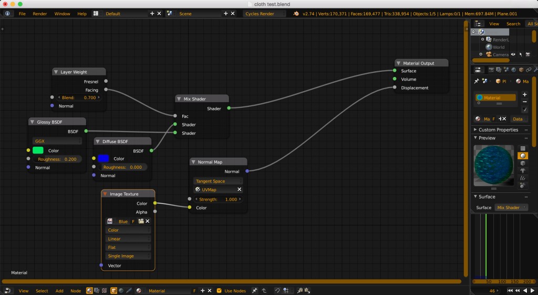Click the add material slot plus icon
The height and width of the screenshot is (295, 538).
pyautogui.click(x=524, y=94)
